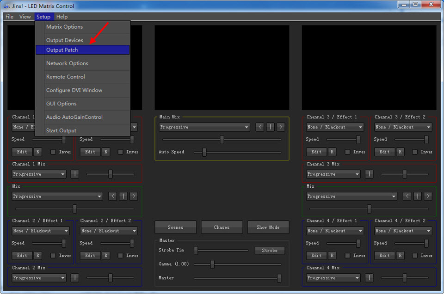Expand Channel 2 Effect 1 effect dropdown
Image resolution: width=444 pixels, height=294 pixels.
[41, 231]
